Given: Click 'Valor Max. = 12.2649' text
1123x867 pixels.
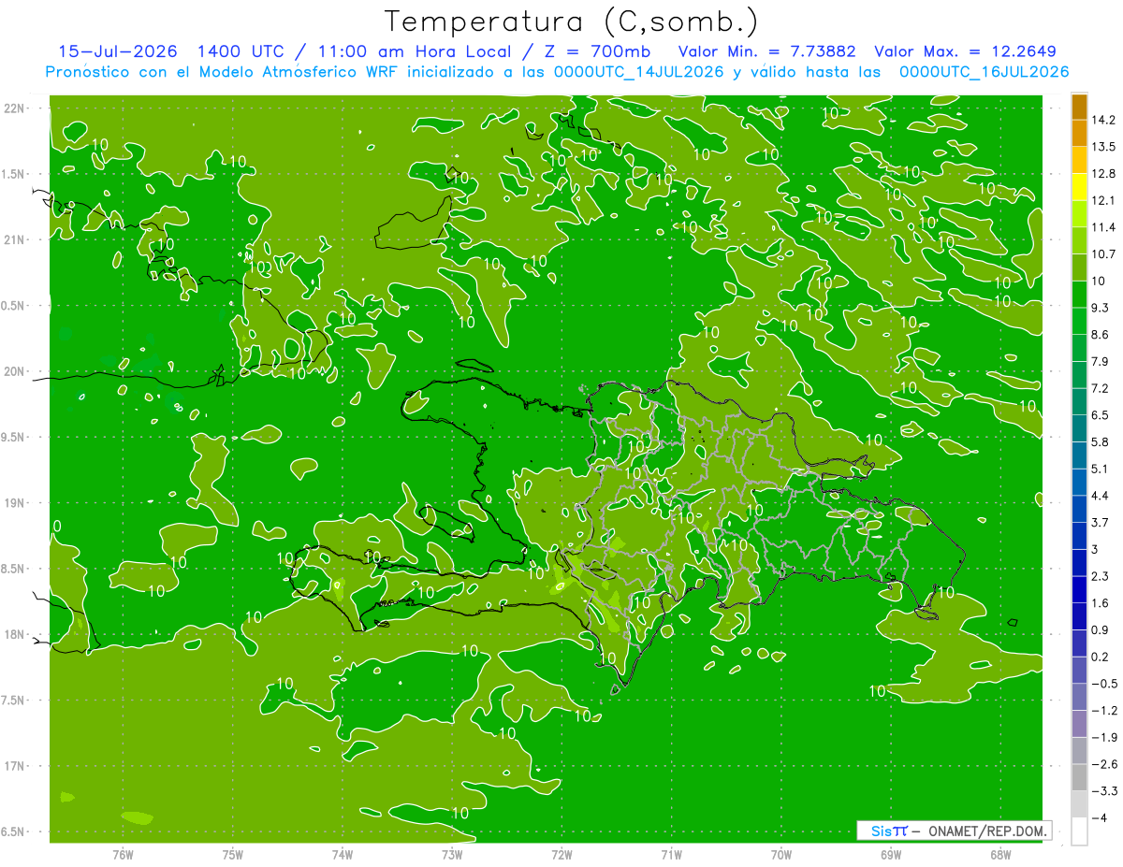Looking at the screenshot, I should tap(966, 51).
